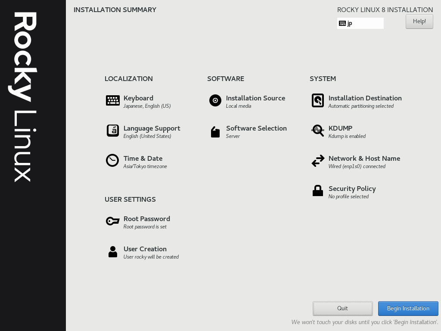Open Keyboard settings labeled Japanese, English (US)
Viewport: 441px width, 331px height.
click(x=146, y=102)
